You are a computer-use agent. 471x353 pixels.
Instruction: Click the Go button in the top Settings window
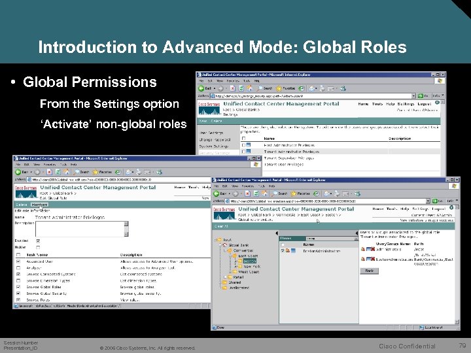pyautogui.click(x=423, y=95)
